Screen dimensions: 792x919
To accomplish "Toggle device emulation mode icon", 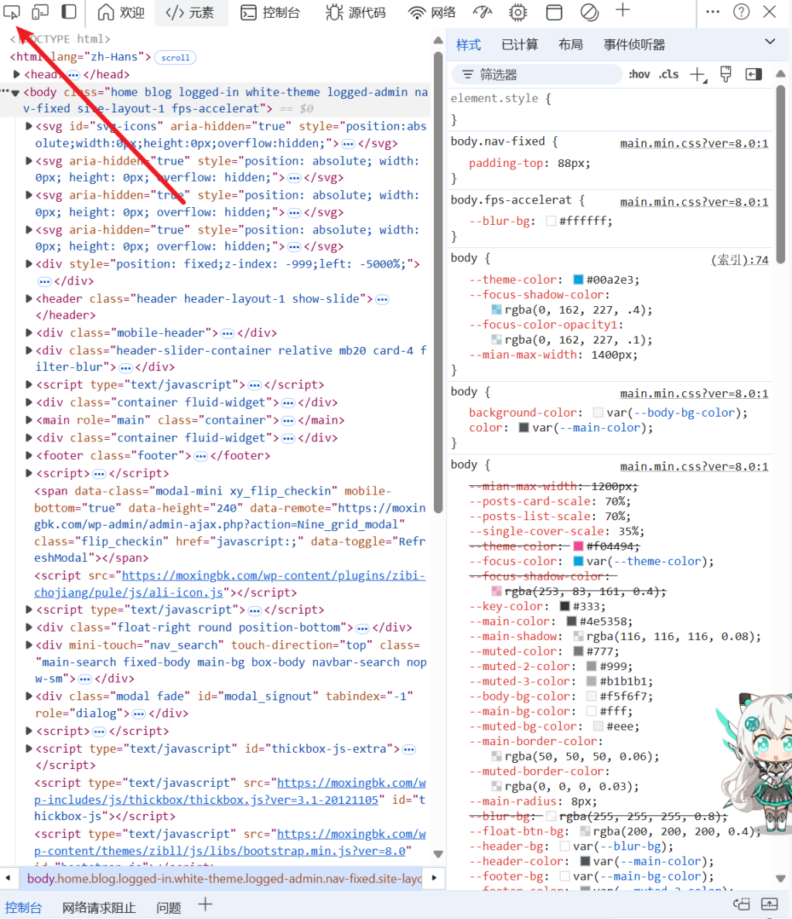I will [40, 12].
